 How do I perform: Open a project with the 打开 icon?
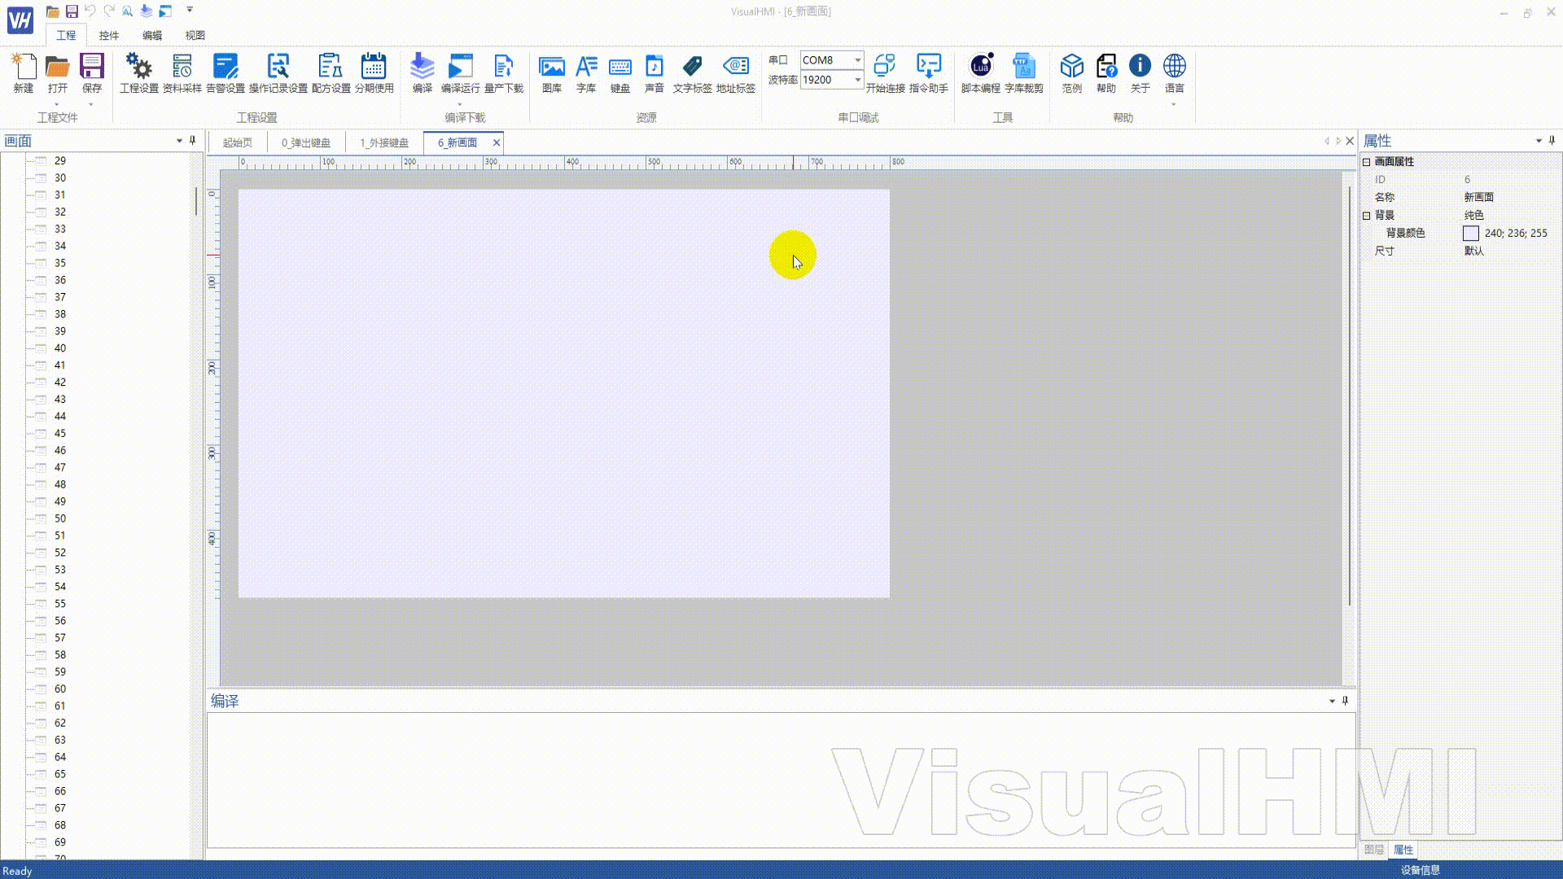click(57, 73)
